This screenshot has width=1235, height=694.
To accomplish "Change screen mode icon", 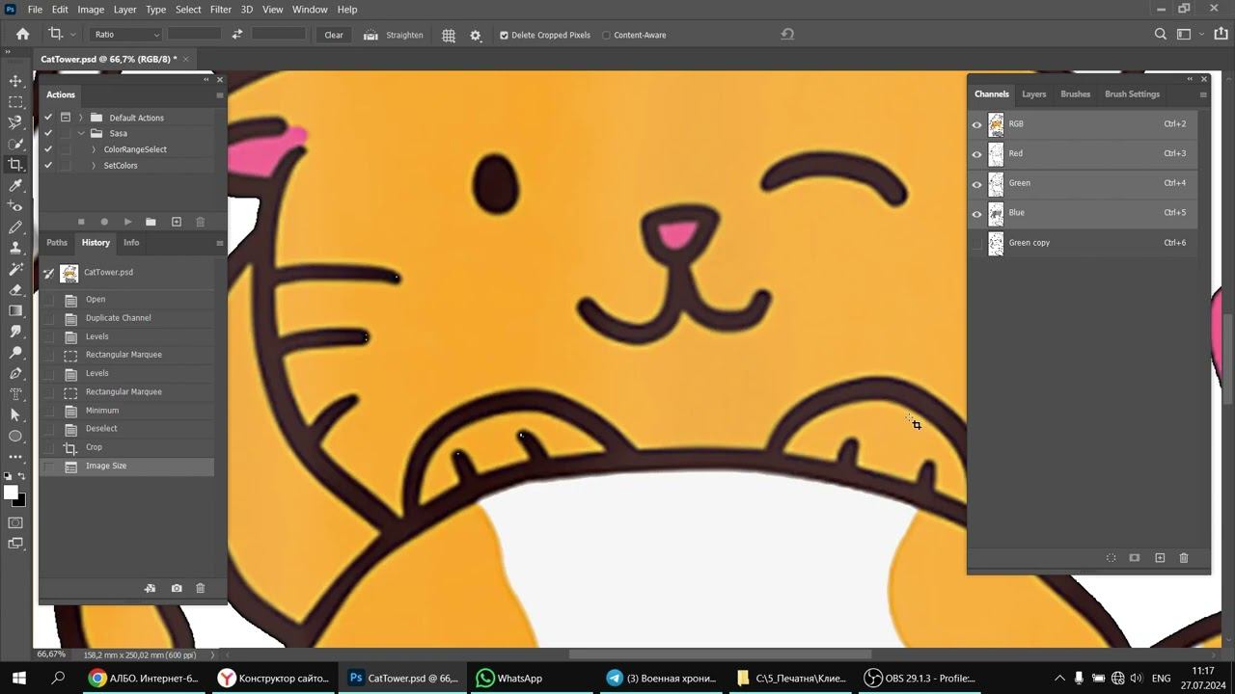I will pyautogui.click(x=15, y=544).
